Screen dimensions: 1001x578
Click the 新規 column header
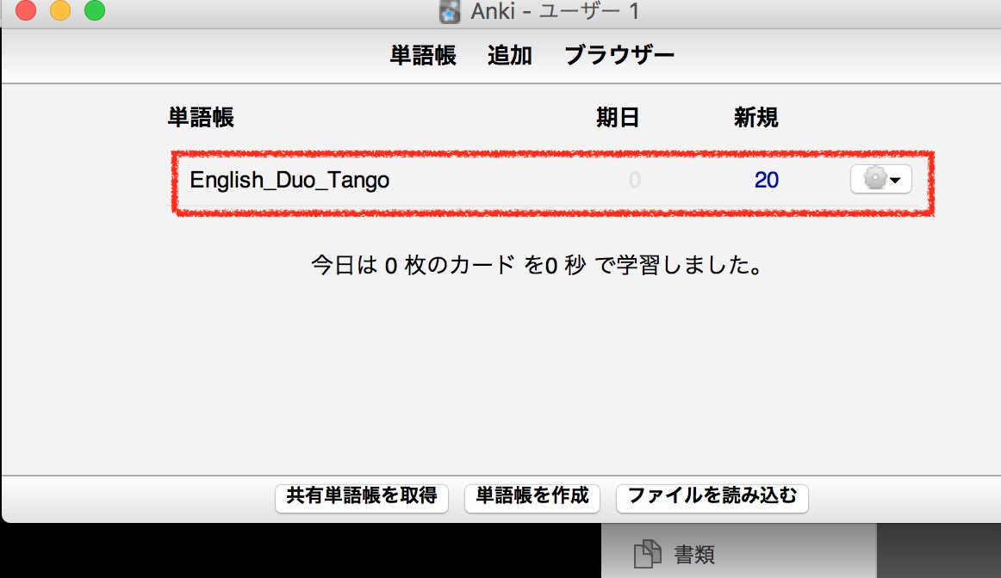(x=755, y=117)
